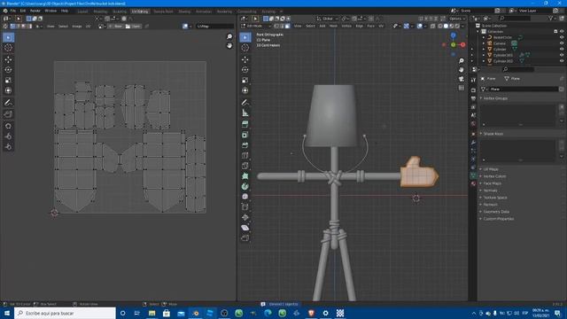Viewport: 567px width, 319px height.
Task: Enable face select mode in 3D viewport
Action: click(x=287, y=26)
